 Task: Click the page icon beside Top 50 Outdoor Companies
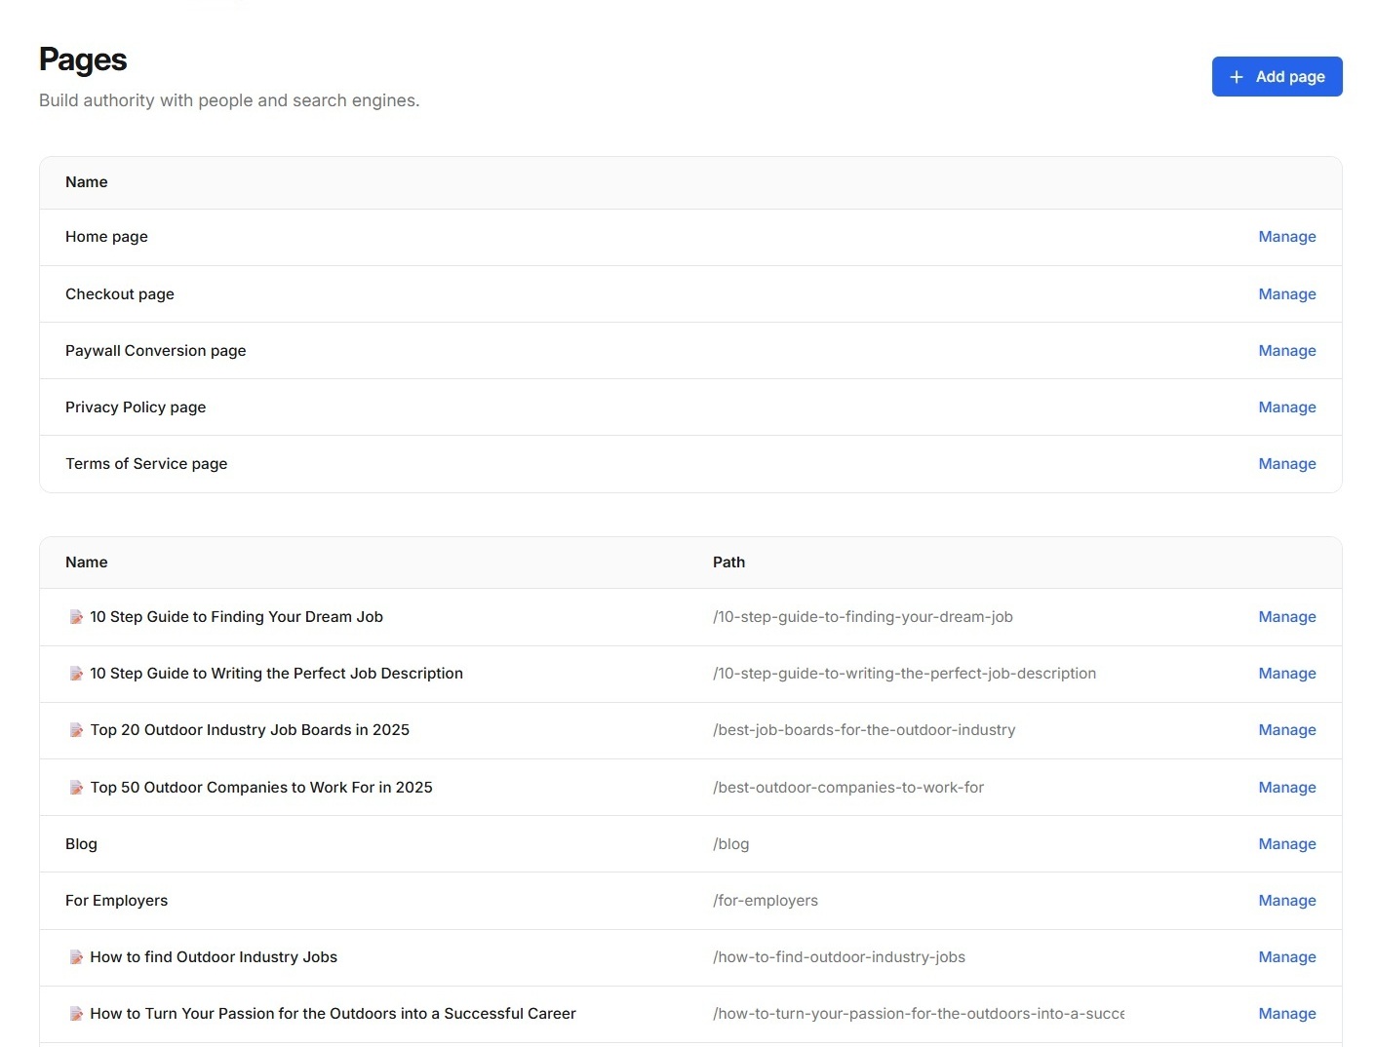(x=76, y=787)
